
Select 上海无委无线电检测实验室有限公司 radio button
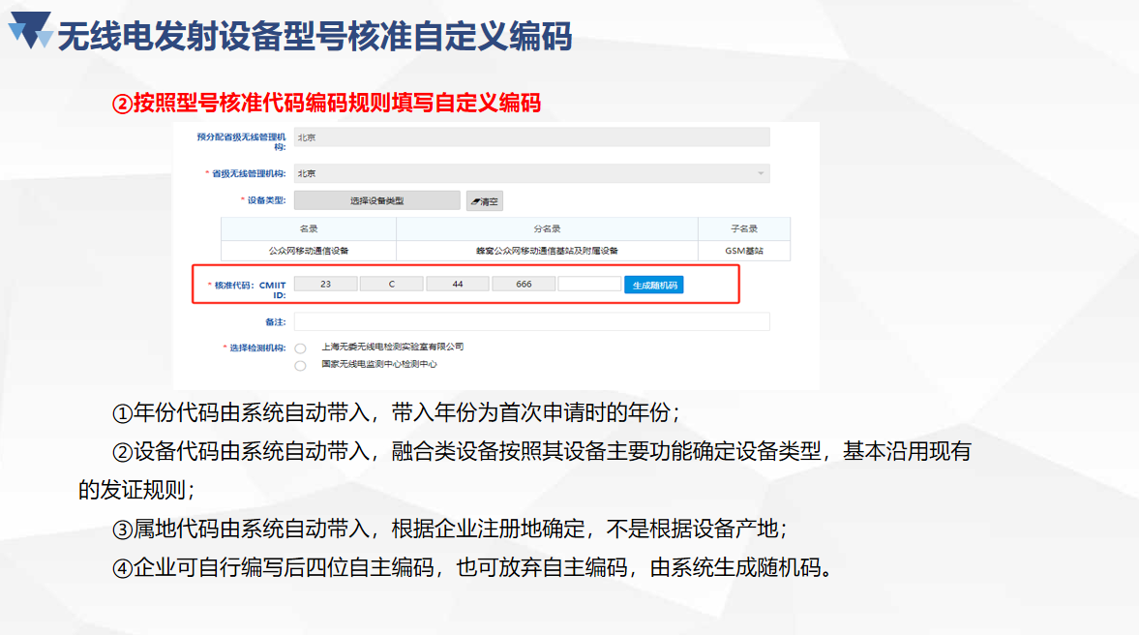(301, 348)
